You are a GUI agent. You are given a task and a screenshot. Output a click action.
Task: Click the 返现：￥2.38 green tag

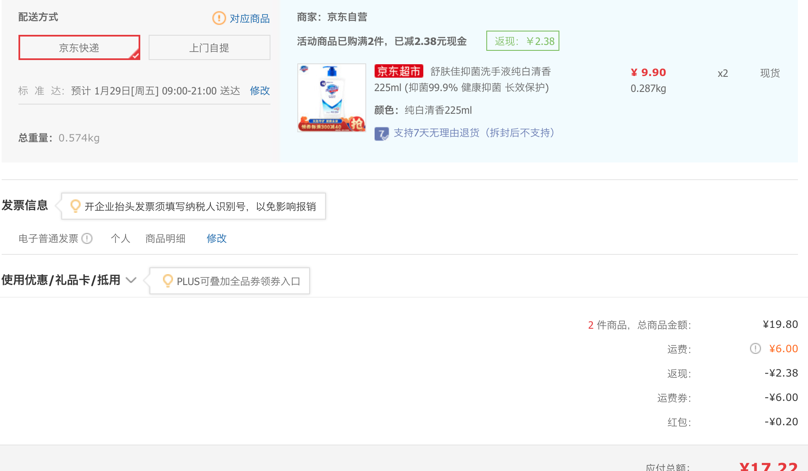[523, 41]
